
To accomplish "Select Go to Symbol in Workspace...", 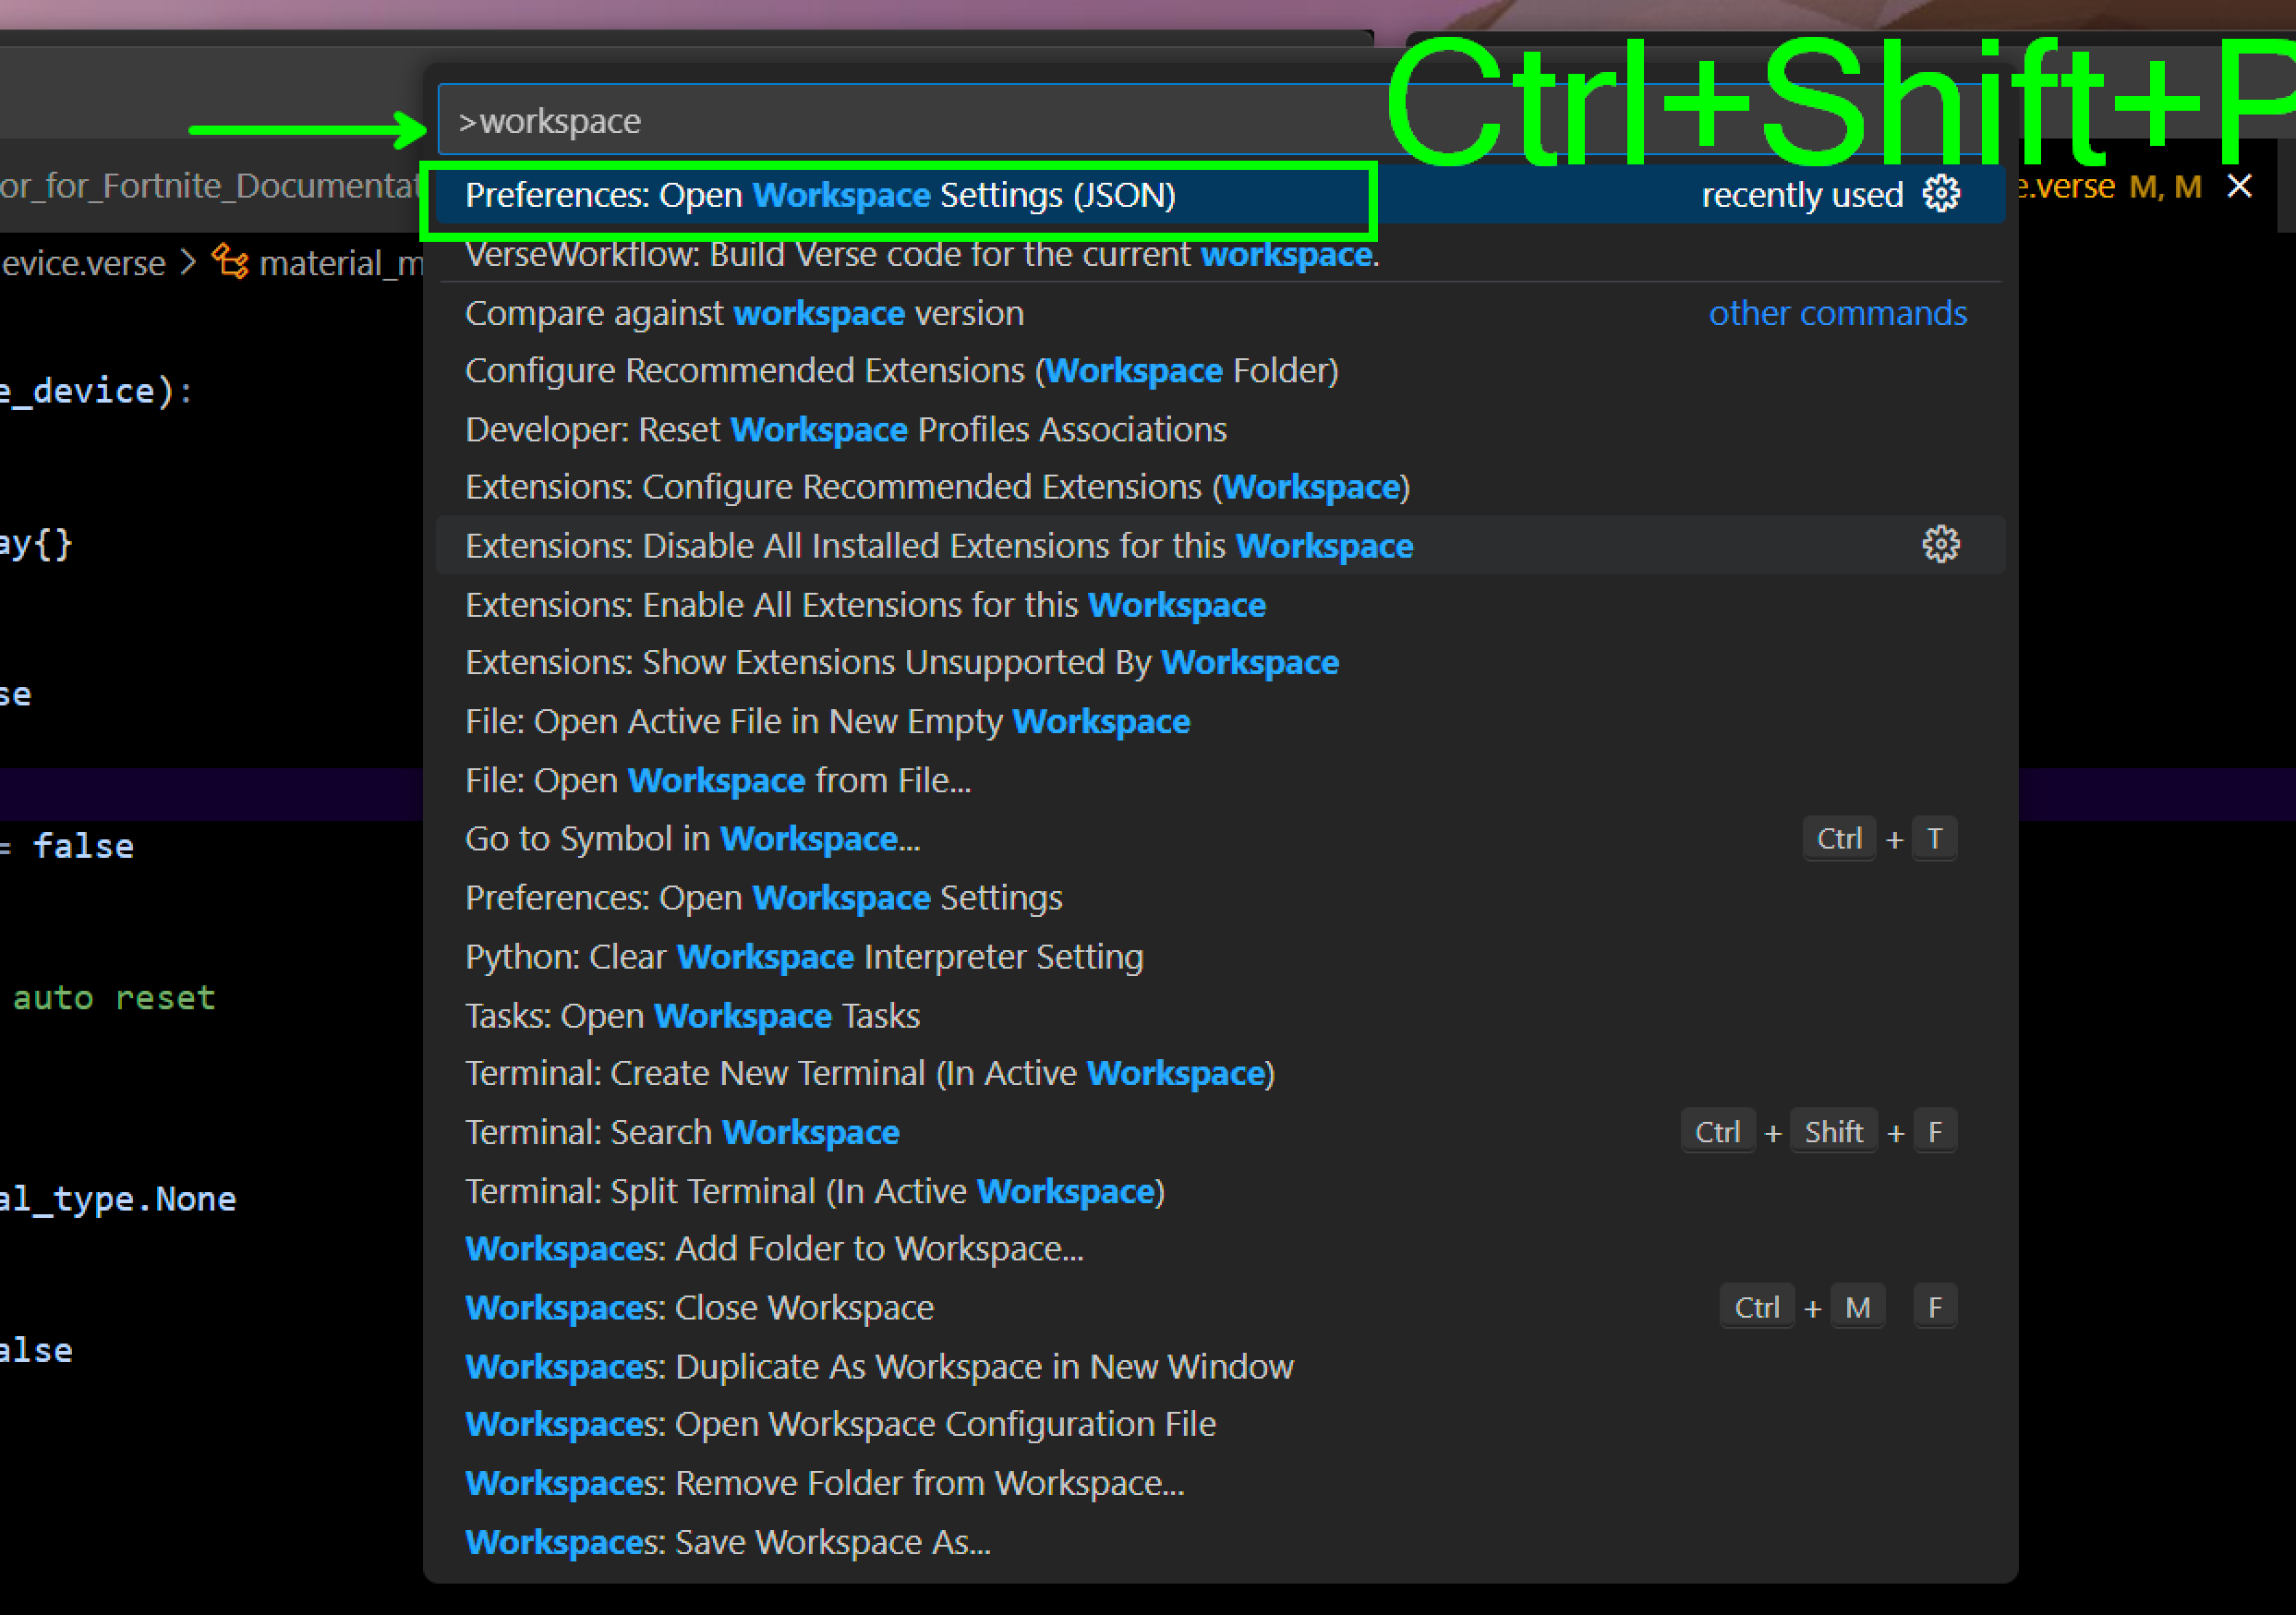I will pos(692,839).
